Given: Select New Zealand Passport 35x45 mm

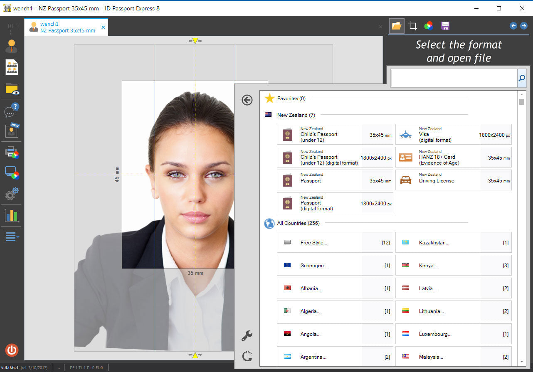Looking at the screenshot, I should (x=335, y=180).
